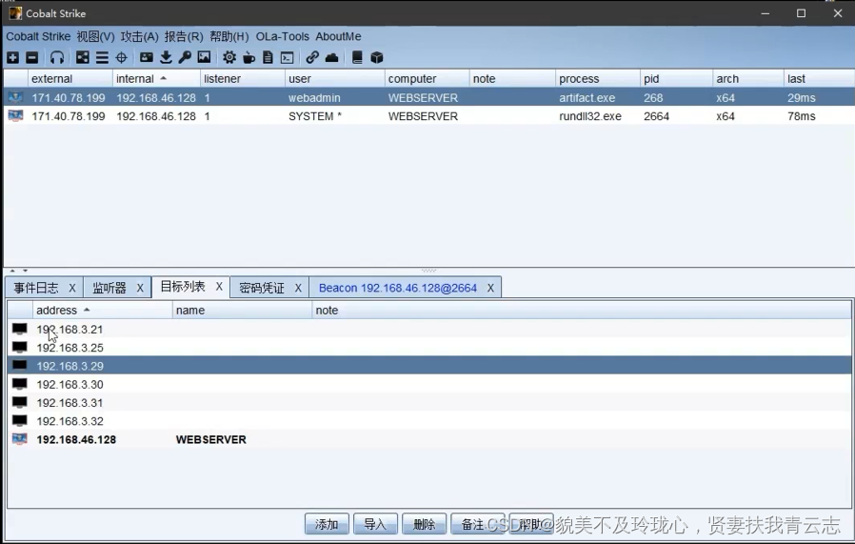Viewport: 855px width, 544px height.
Task: Click the 删除 button
Action: pos(425,524)
